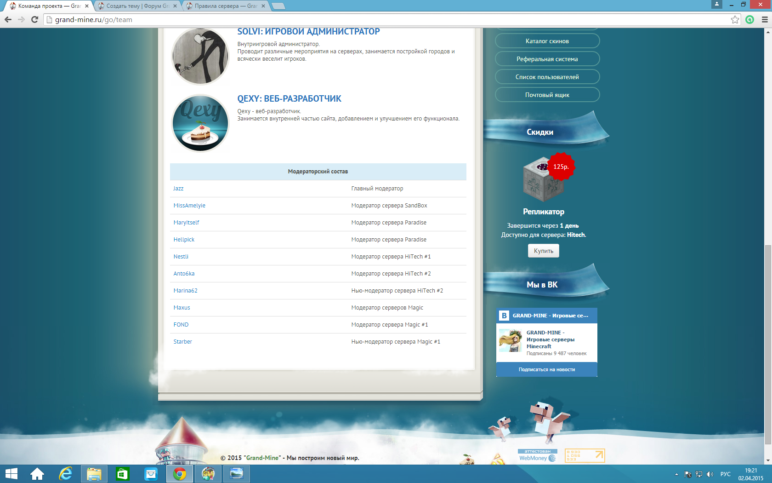
Task: Open the Action Center flag icon
Action: (688, 474)
